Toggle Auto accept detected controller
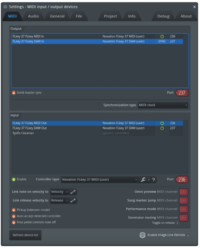 tap(14, 216)
